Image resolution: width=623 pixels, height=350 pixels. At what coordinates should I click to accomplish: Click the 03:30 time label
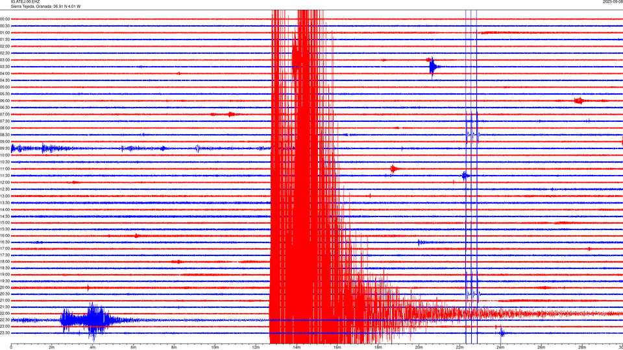pyautogui.click(x=5, y=67)
